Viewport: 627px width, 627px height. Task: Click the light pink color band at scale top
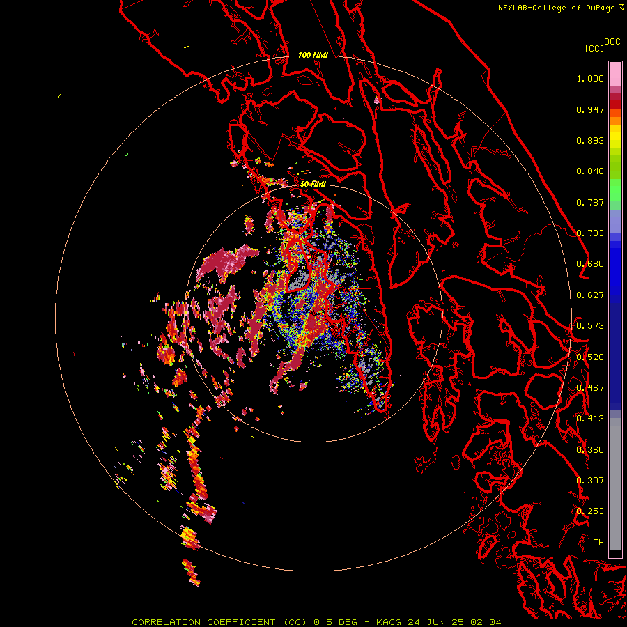point(615,75)
